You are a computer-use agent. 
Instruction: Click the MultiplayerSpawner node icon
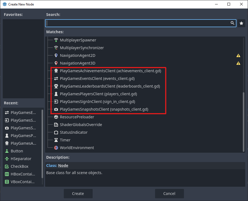[x=56, y=40]
